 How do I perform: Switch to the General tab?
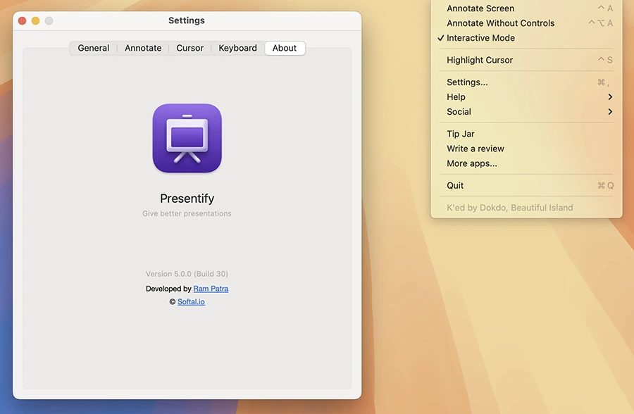tap(94, 49)
